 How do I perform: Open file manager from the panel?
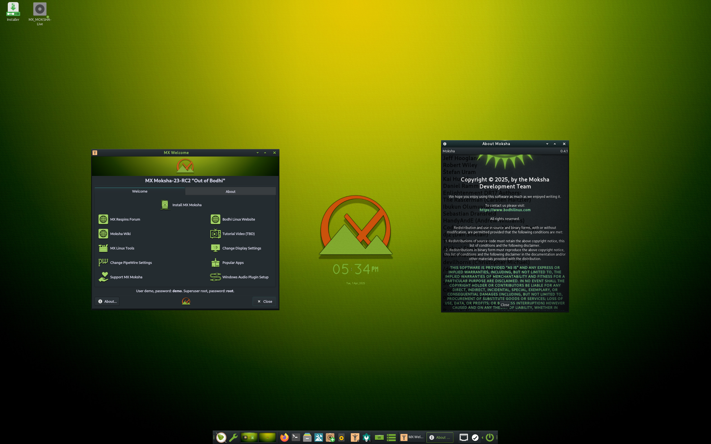tap(307, 437)
